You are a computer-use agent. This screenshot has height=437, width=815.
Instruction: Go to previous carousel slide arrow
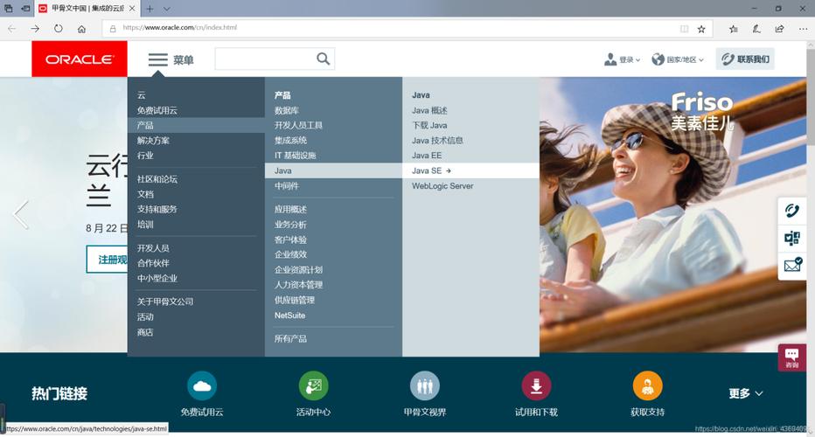click(21, 214)
